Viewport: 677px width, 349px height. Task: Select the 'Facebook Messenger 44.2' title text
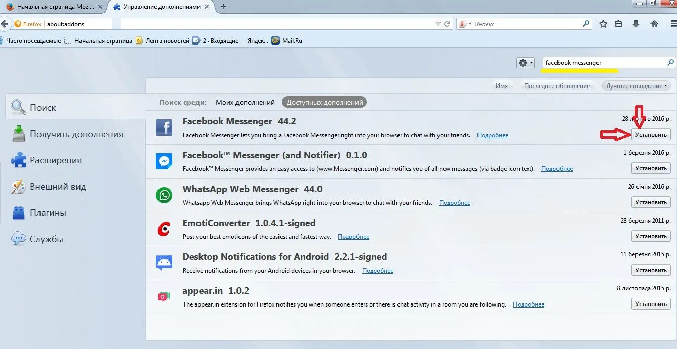(x=239, y=121)
